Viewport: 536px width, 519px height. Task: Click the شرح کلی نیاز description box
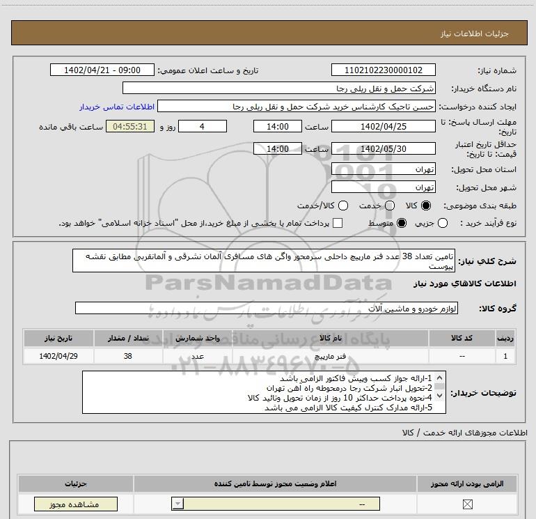tap(264, 261)
